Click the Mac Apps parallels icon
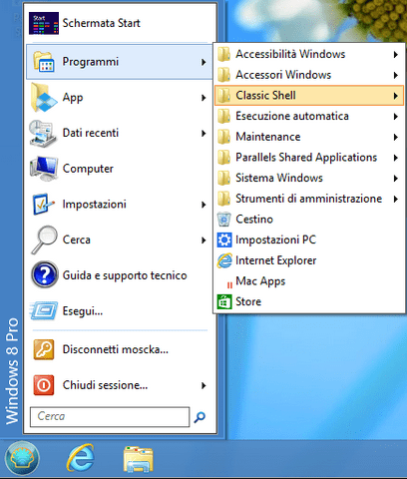 tap(229, 285)
